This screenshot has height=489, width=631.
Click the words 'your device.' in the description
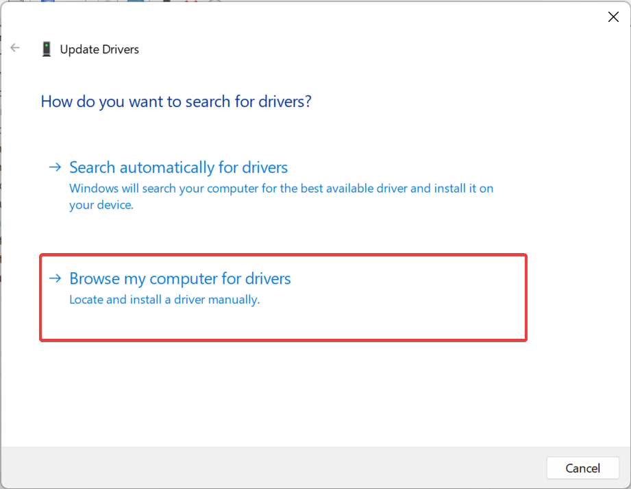(101, 205)
